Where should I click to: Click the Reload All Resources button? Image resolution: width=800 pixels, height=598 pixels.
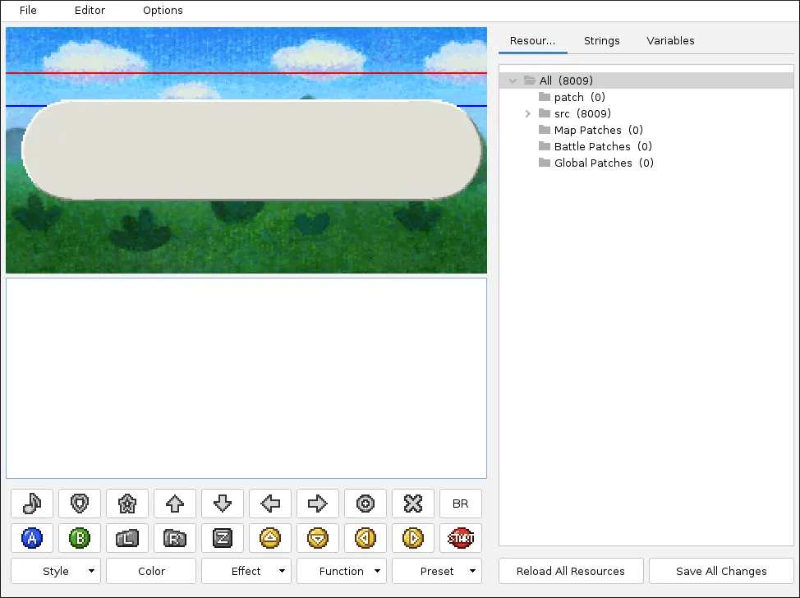[x=571, y=571]
